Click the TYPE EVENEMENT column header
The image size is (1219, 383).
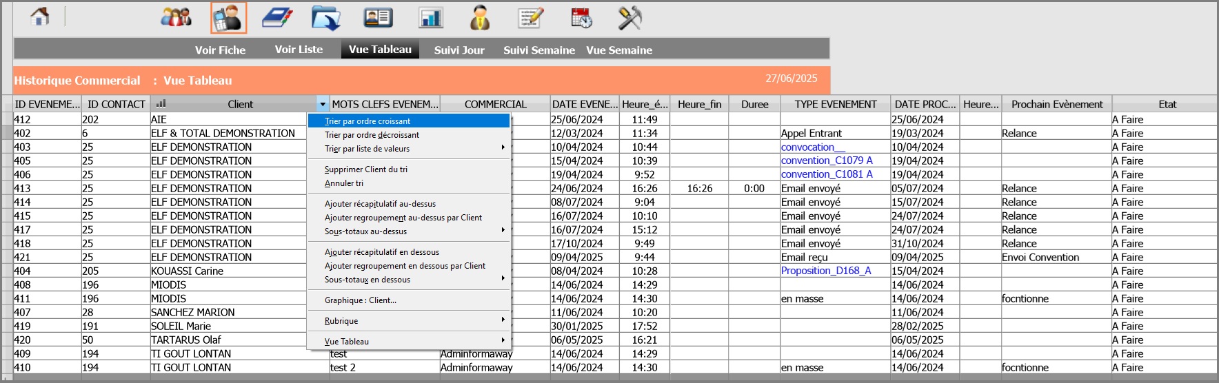tap(836, 104)
